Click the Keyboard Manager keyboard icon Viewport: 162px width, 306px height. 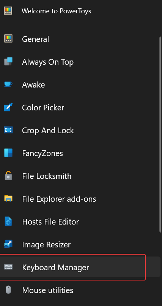click(x=8, y=267)
